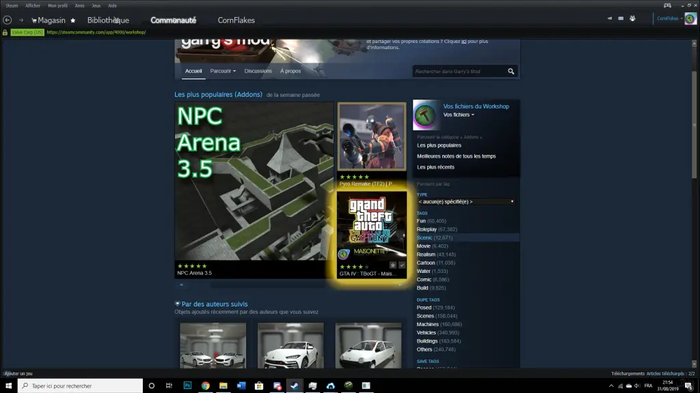Open the NPC Arena 3.5 thumbnail
The height and width of the screenshot is (393, 700).
click(254, 181)
